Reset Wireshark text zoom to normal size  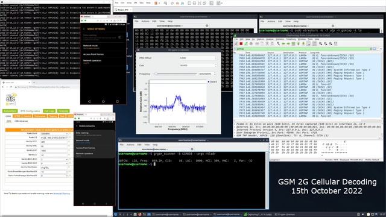331,43
